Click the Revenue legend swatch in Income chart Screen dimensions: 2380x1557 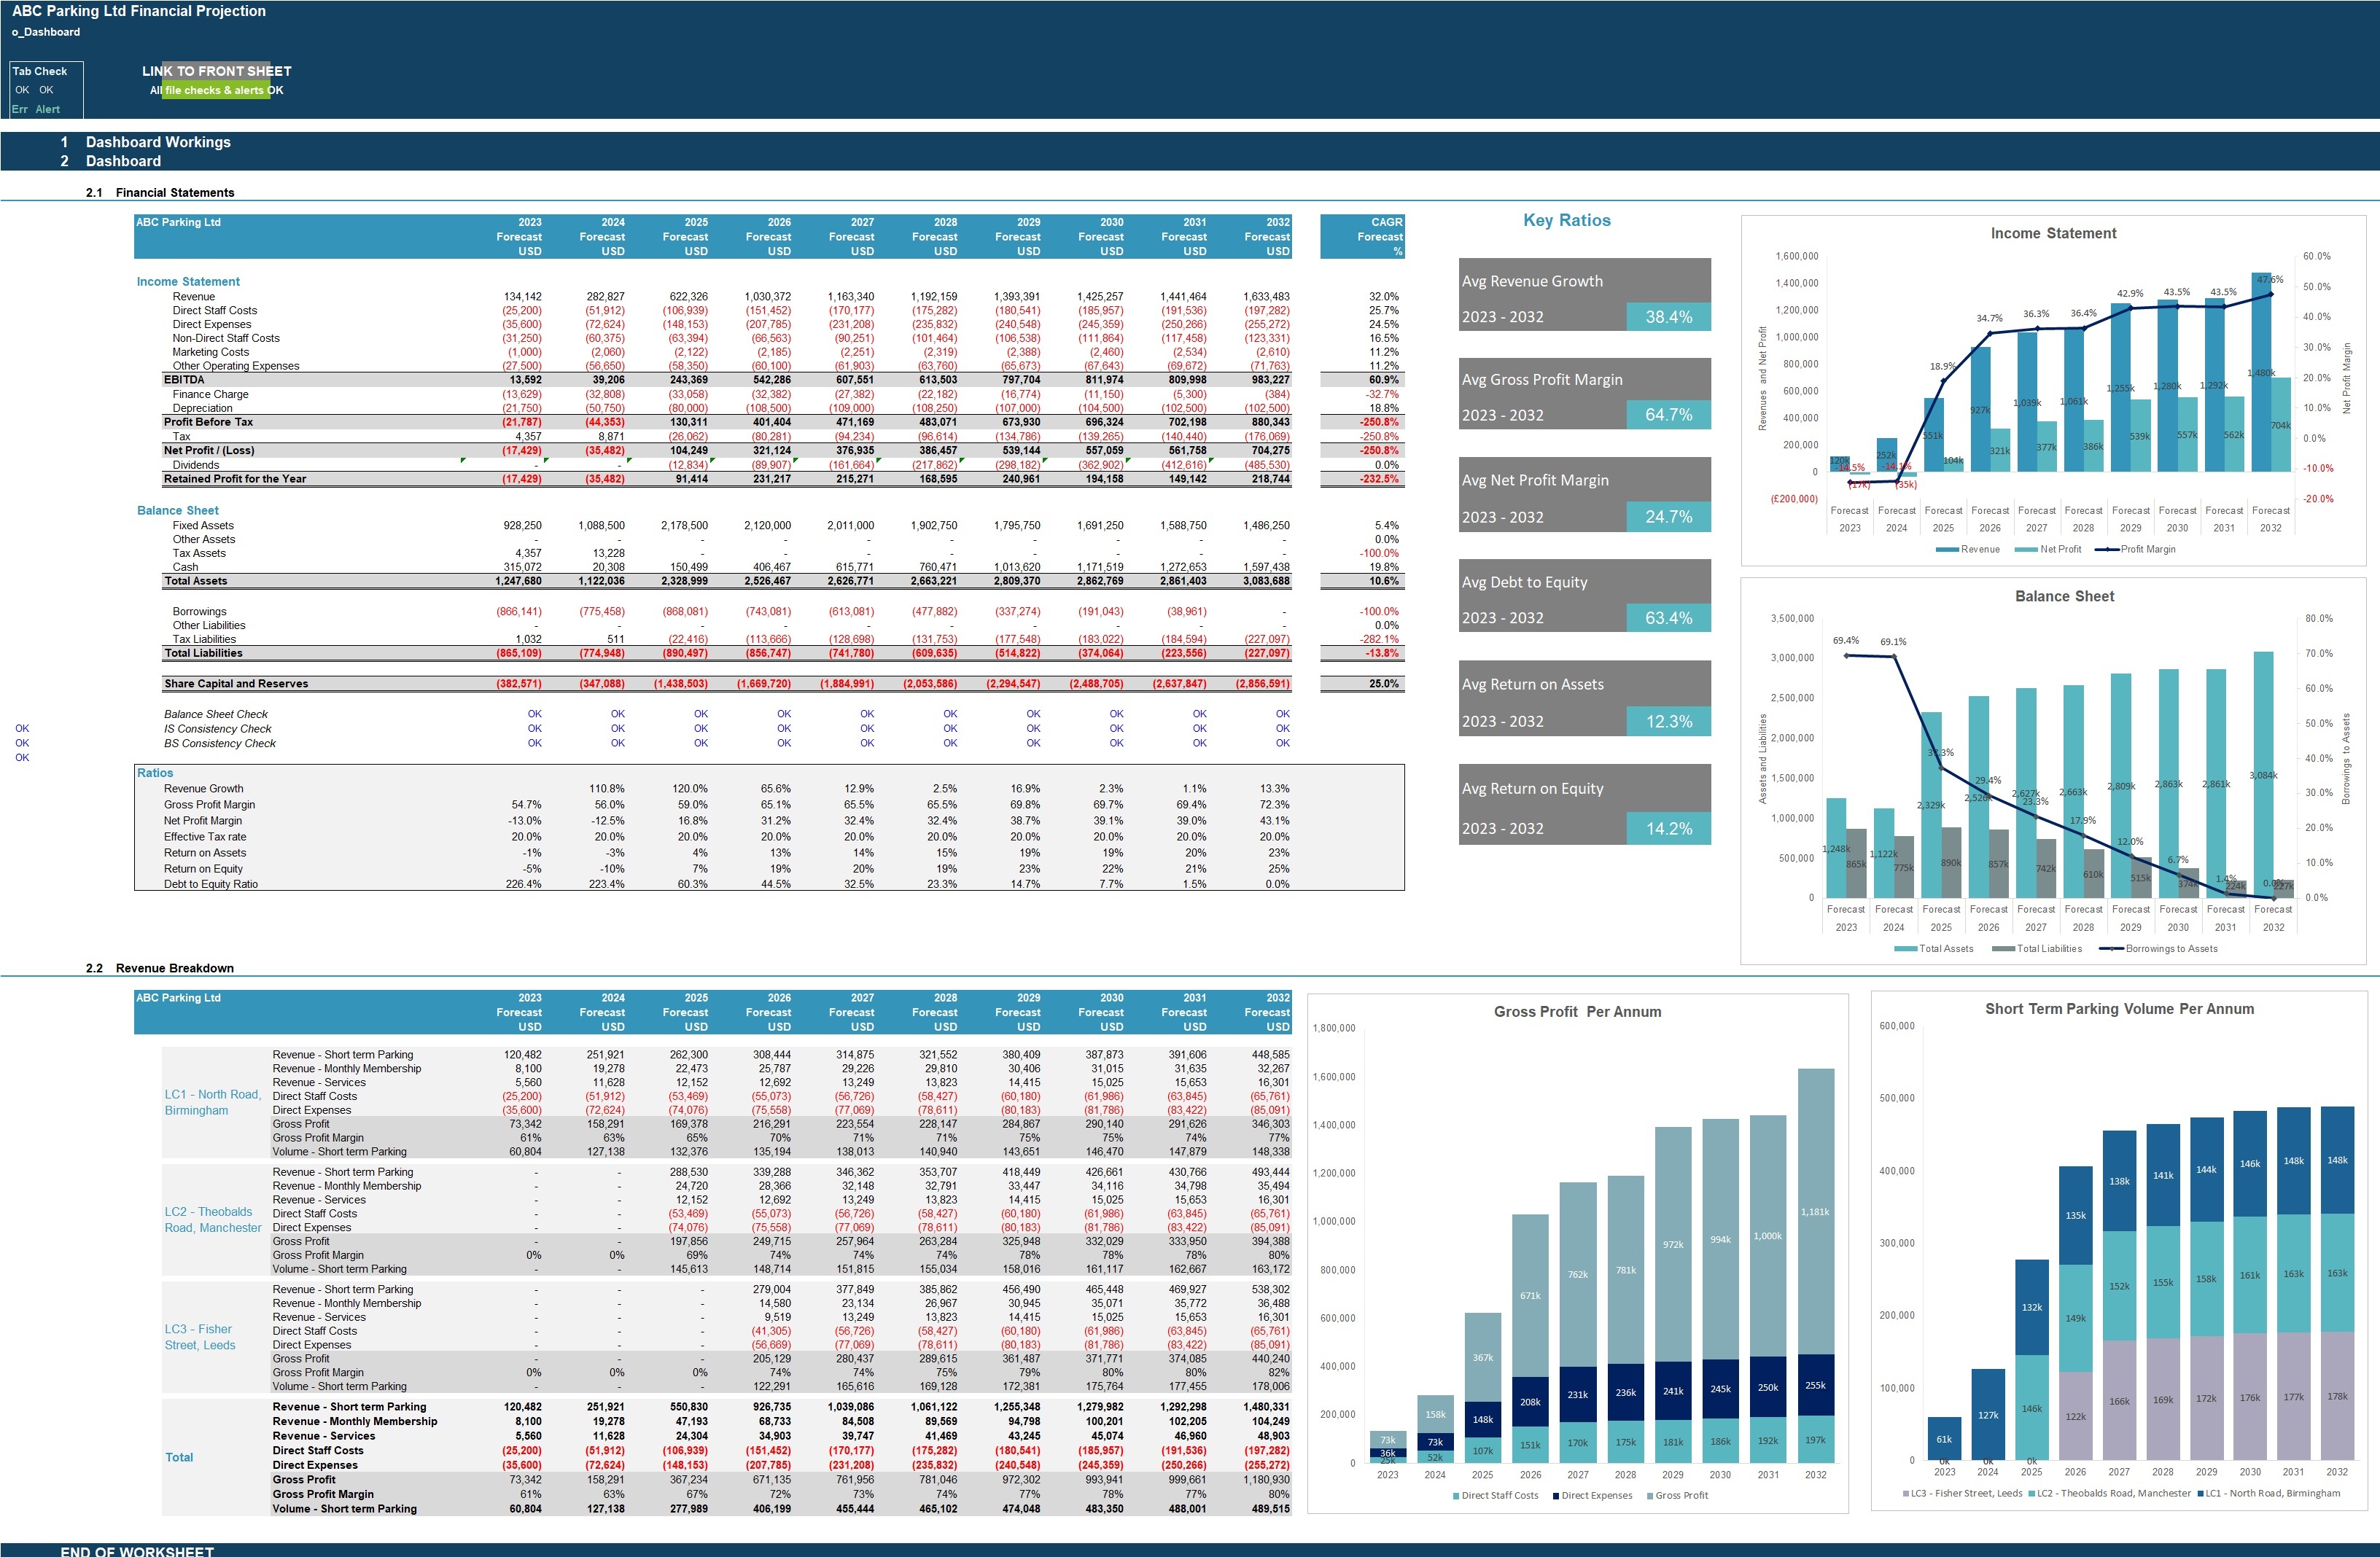(1947, 550)
